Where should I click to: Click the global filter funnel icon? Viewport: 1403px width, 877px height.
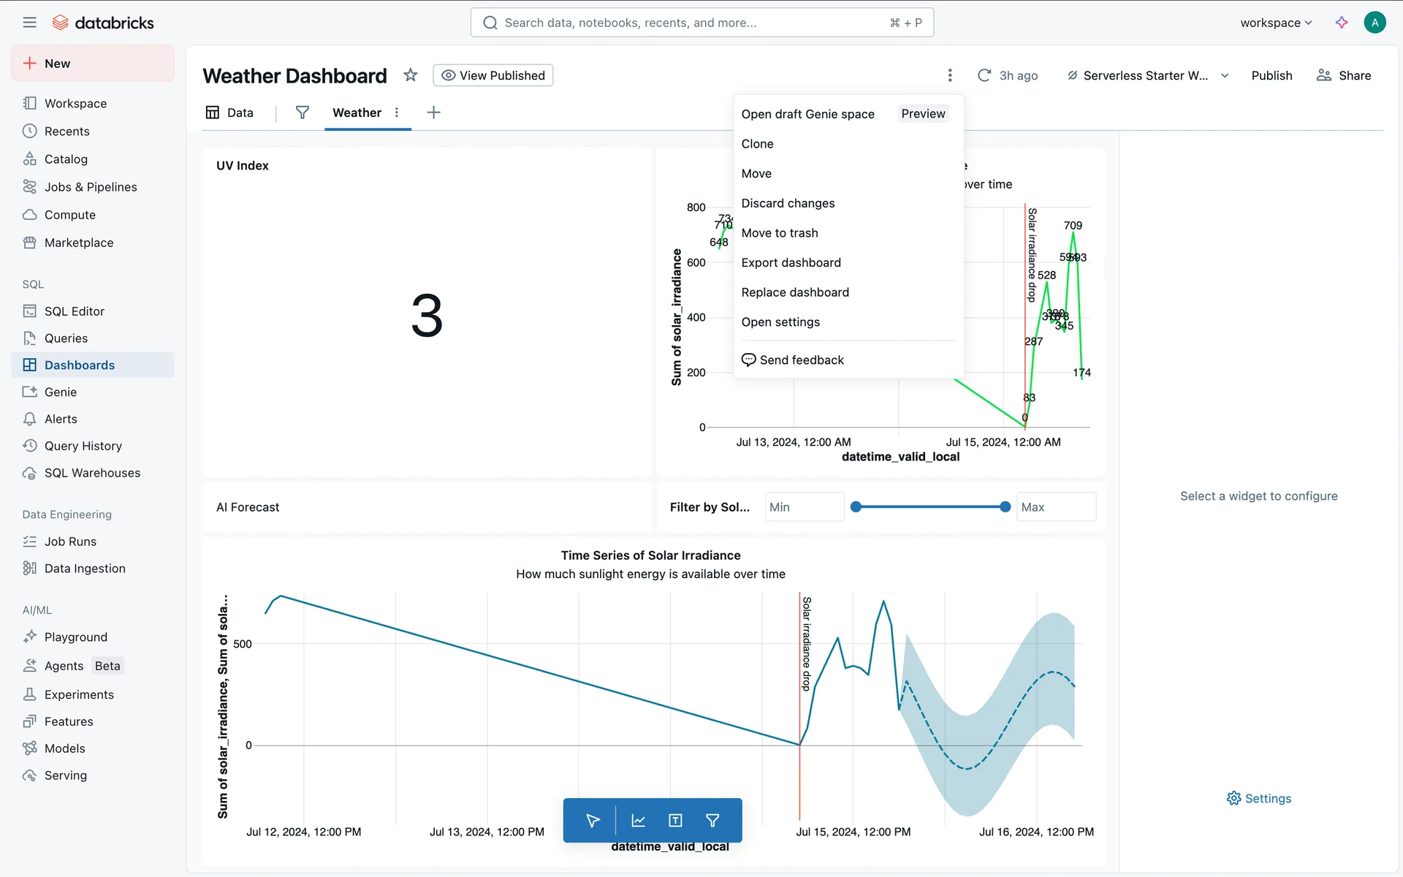(302, 113)
